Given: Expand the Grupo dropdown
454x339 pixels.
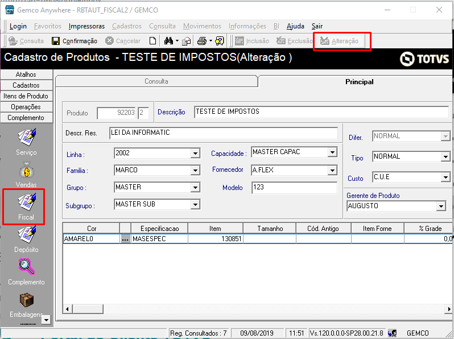Looking at the screenshot, I should tap(195, 187).
